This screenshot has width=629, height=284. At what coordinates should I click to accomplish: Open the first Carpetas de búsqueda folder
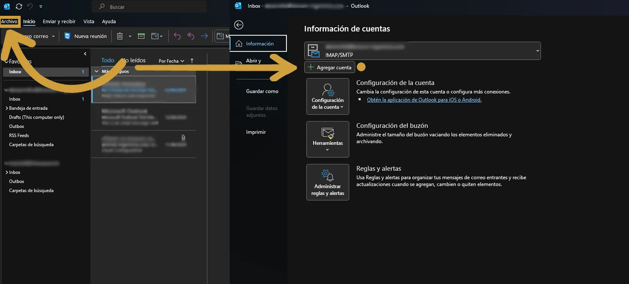[31, 145]
